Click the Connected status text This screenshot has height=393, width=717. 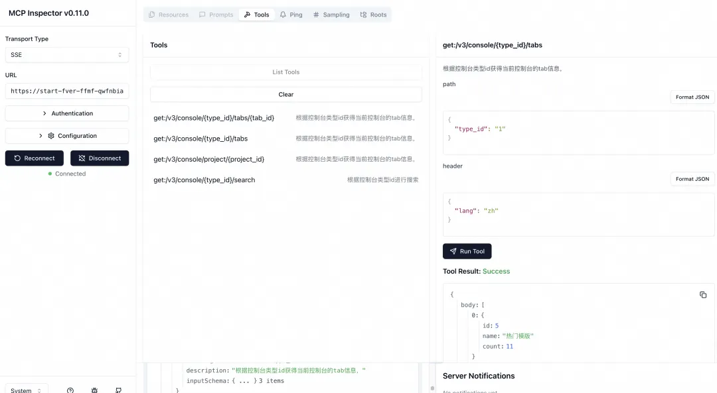(x=70, y=174)
